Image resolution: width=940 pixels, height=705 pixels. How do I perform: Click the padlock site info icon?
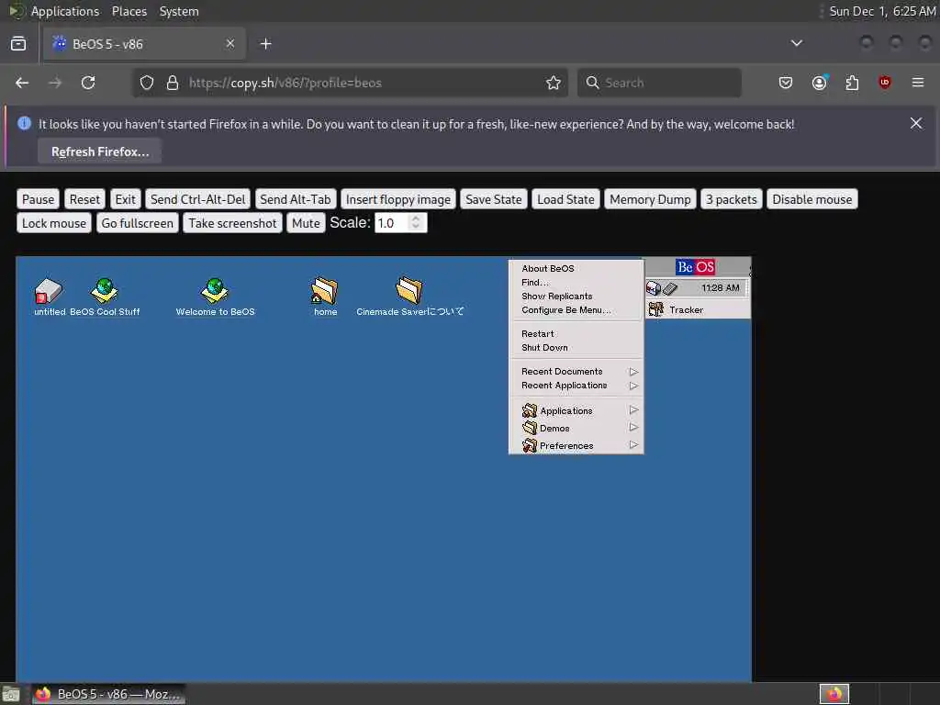pyautogui.click(x=173, y=83)
